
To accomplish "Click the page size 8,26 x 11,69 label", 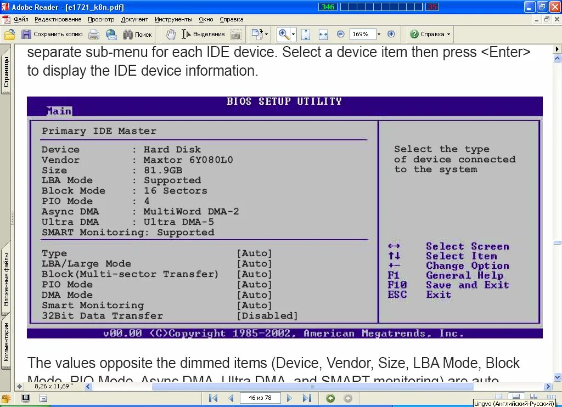I will click(54, 386).
